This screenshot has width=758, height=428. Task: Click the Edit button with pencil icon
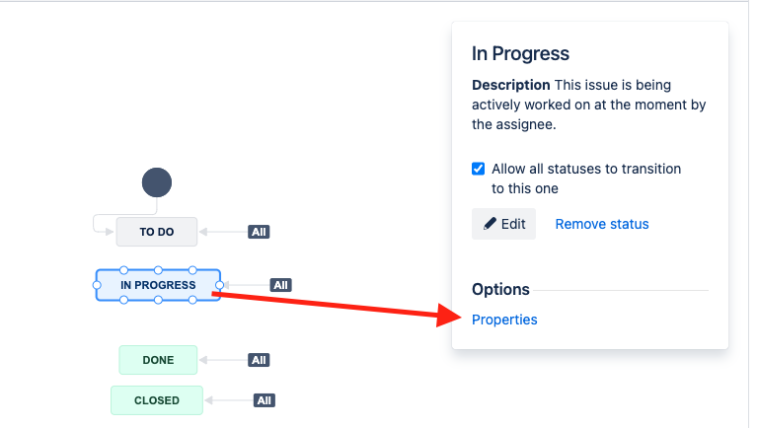click(x=503, y=224)
